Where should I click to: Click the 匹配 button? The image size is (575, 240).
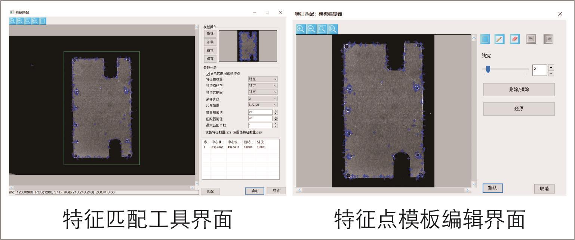pos(210,191)
